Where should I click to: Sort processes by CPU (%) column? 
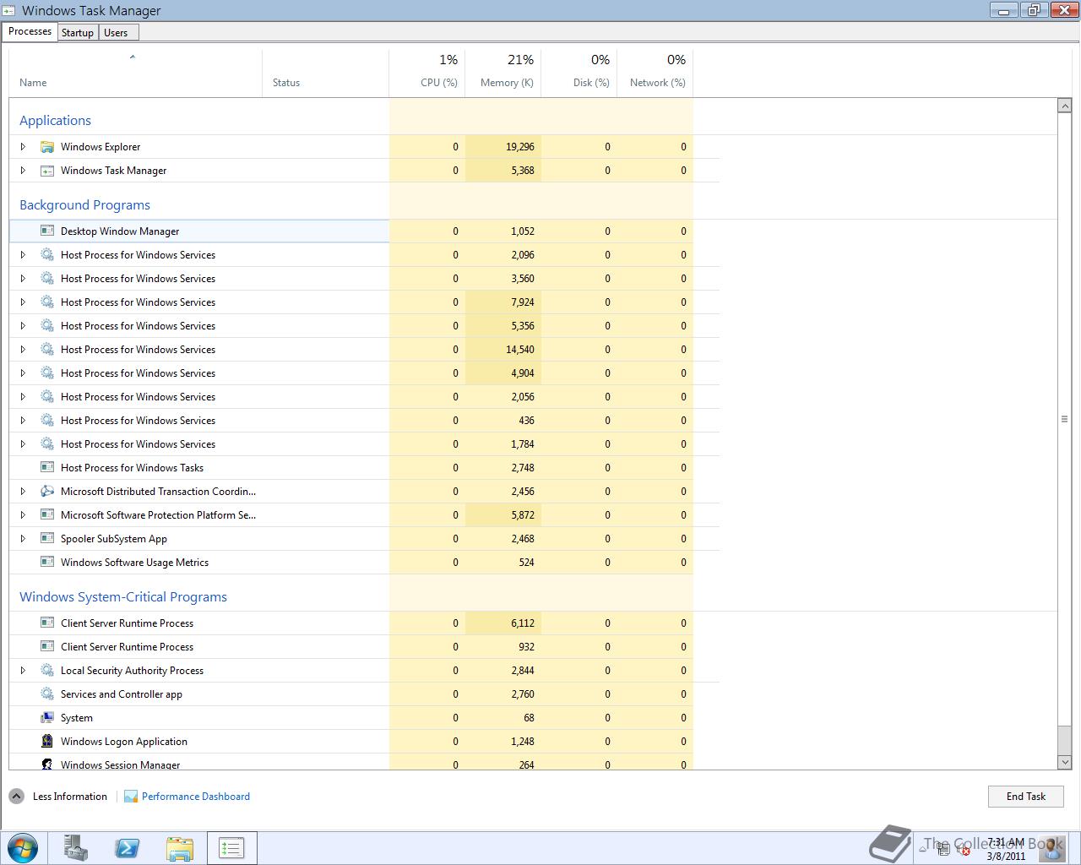click(426, 73)
